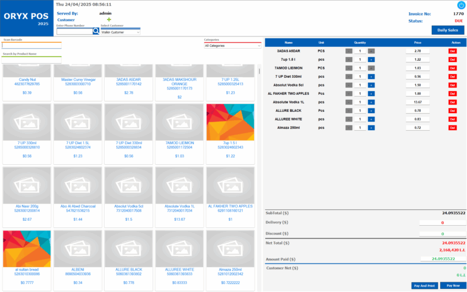Click the blue power icon at top right
The width and height of the screenshot is (467, 292).
(461, 5)
